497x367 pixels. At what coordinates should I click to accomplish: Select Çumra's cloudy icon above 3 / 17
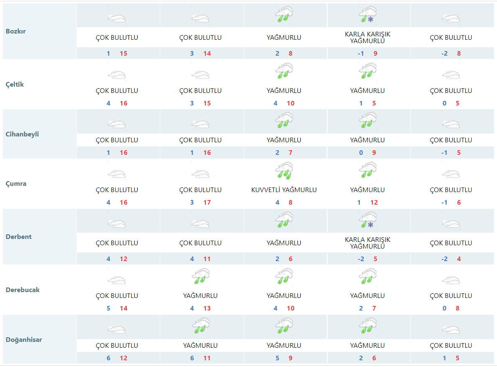coord(200,174)
